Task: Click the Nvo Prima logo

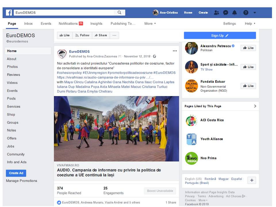Action: (191, 158)
